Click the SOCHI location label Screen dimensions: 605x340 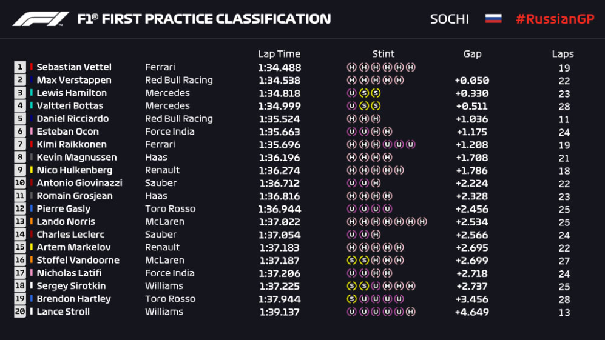click(x=449, y=19)
